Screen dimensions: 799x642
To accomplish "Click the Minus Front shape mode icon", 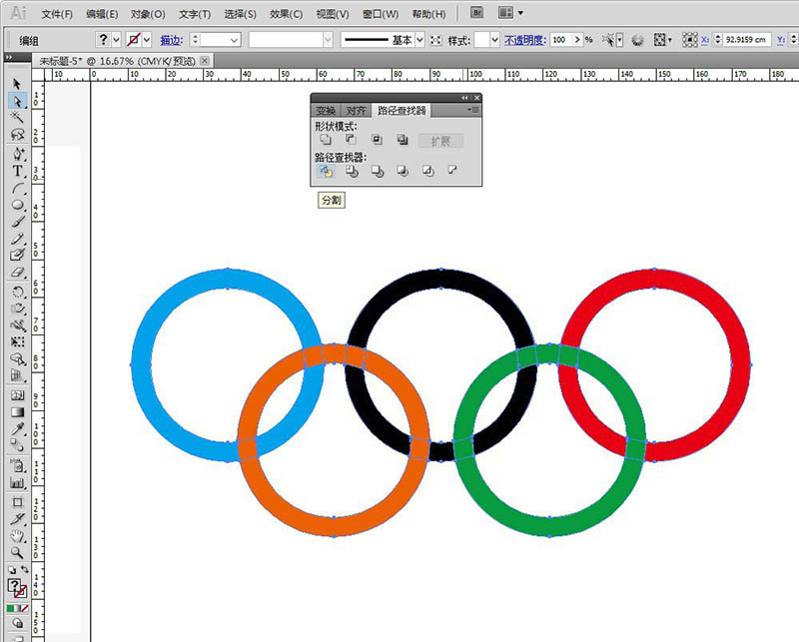I will [x=352, y=140].
